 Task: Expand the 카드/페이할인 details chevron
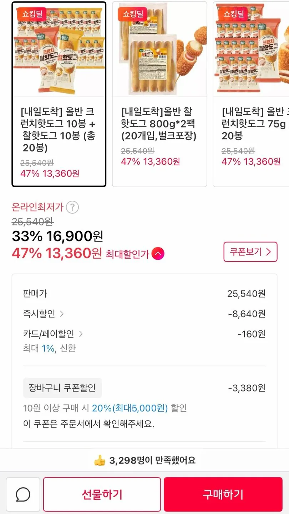(x=81, y=334)
